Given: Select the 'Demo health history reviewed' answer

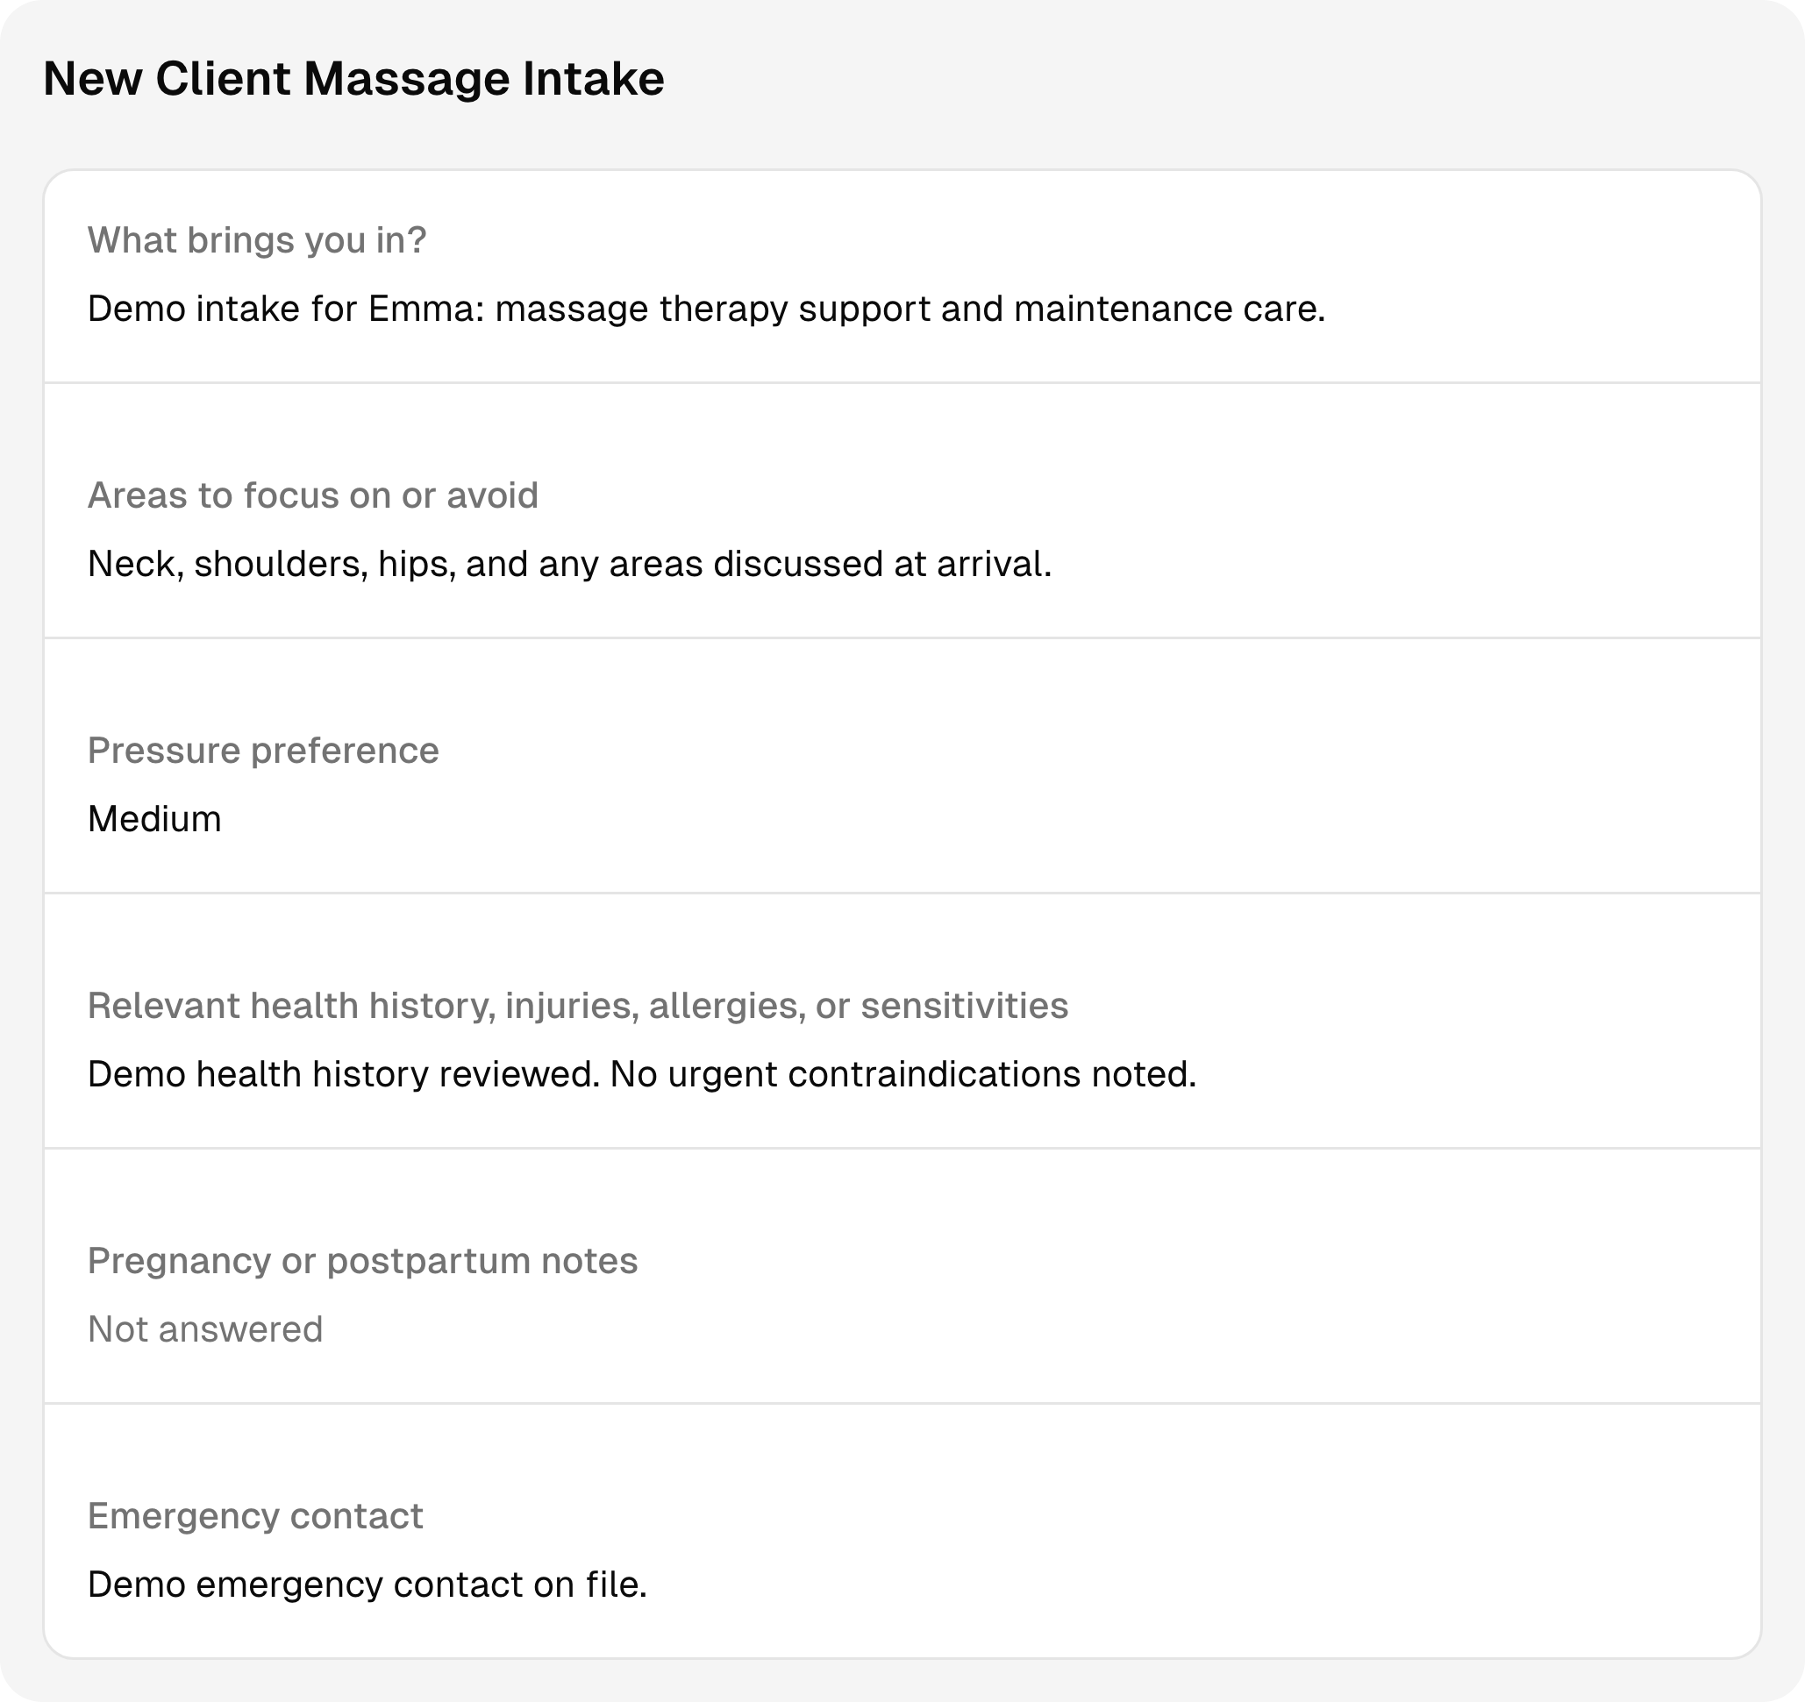Looking at the screenshot, I should (x=642, y=1075).
